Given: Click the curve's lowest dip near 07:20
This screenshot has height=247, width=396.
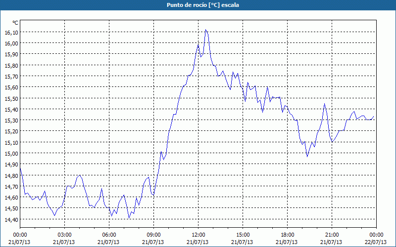Looking at the screenshot, I should pos(129,218).
